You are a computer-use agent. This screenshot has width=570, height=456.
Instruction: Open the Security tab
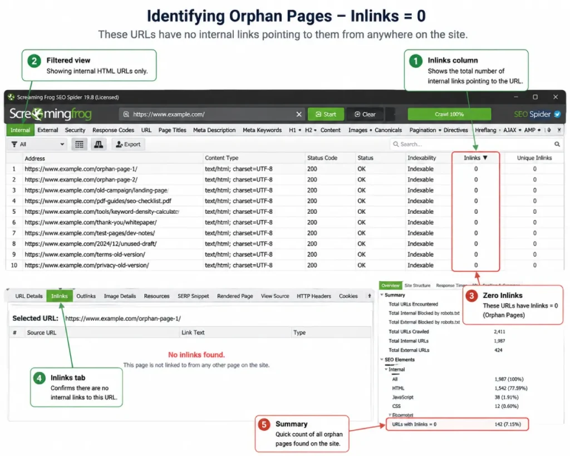tap(75, 130)
